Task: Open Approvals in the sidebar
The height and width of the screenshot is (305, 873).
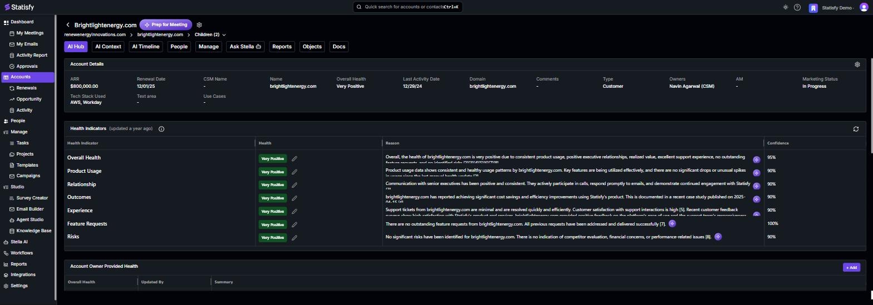Action: pos(27,67)
